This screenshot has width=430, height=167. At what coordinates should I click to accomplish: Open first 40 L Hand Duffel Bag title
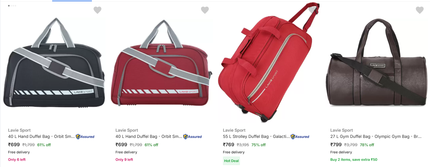41,137
